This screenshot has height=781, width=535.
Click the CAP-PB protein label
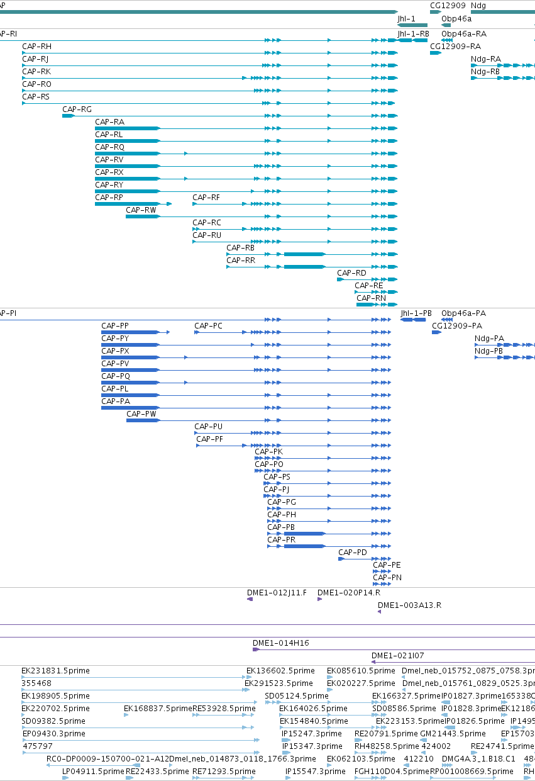pyautogui.click(x=281, y=527)
